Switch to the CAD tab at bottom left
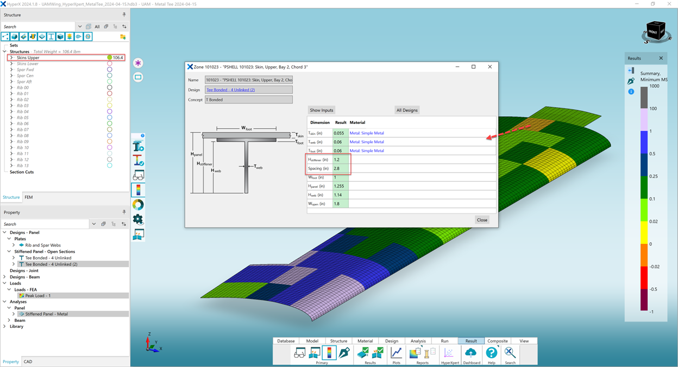 pos(28,362)
